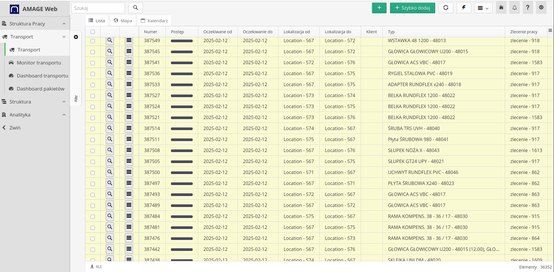Click the search magnifier button
The image size is (554, 272).
pyautogui.click(x=135, y=8)
